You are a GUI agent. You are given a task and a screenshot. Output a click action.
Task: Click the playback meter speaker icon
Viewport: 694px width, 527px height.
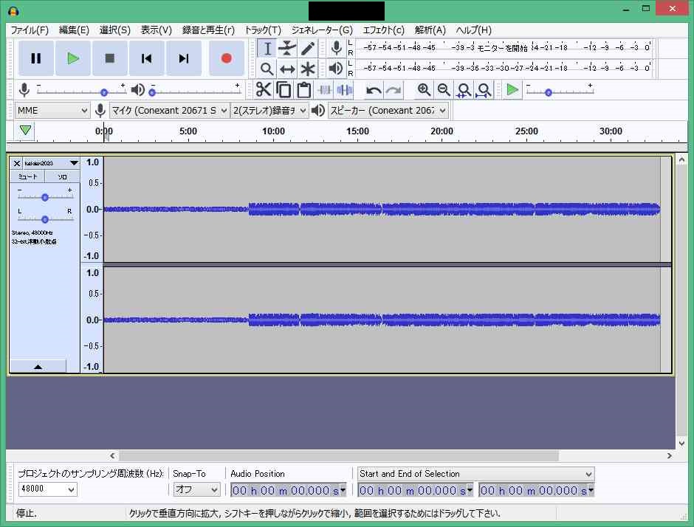point(337,69)
